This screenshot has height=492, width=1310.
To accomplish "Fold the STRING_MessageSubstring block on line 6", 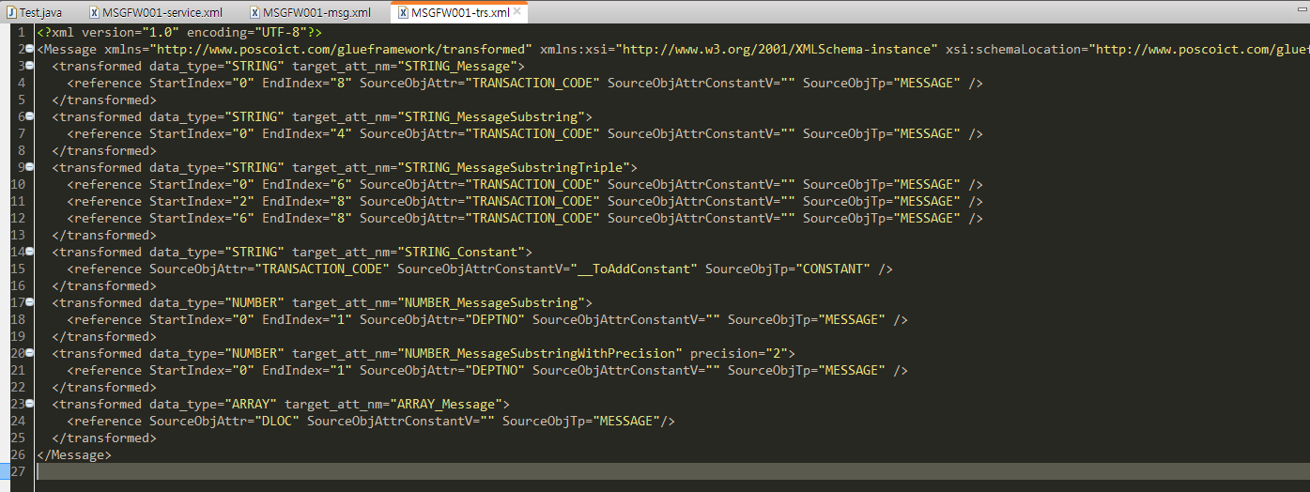I will tap(30, 116).
